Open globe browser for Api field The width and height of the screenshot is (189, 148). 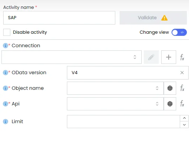[170, 104]
